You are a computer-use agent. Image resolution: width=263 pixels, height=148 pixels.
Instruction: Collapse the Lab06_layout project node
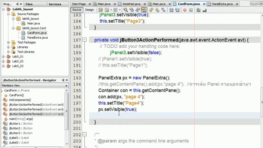[x=3, y=9]
